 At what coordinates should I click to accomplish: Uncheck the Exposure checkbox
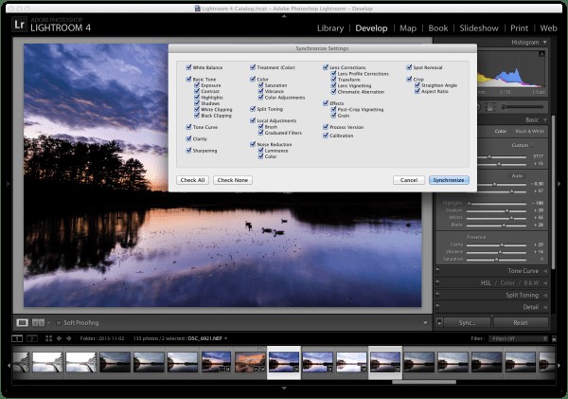coord(197,85)
